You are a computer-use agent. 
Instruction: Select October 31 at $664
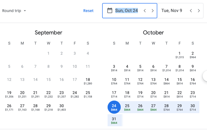click(114, 120)
